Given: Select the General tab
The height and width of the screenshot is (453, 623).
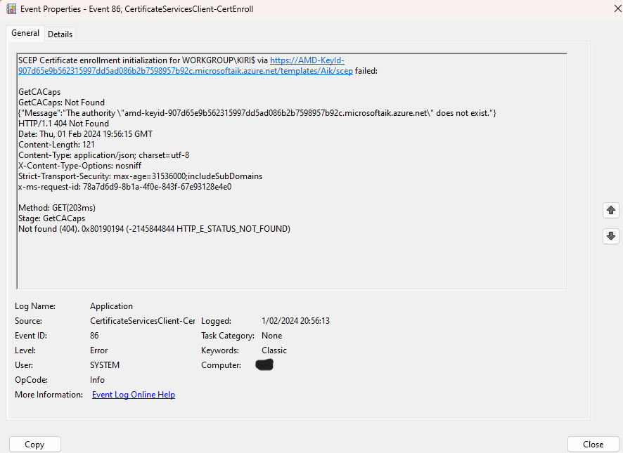Looking at the screenshot, I should click(25, 33).
